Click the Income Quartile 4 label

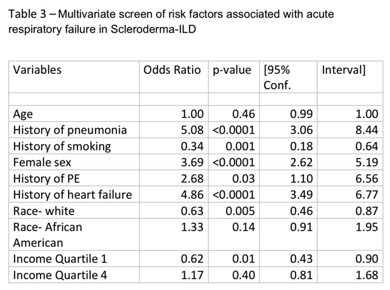pyautogui.click(x=59, y=275)
